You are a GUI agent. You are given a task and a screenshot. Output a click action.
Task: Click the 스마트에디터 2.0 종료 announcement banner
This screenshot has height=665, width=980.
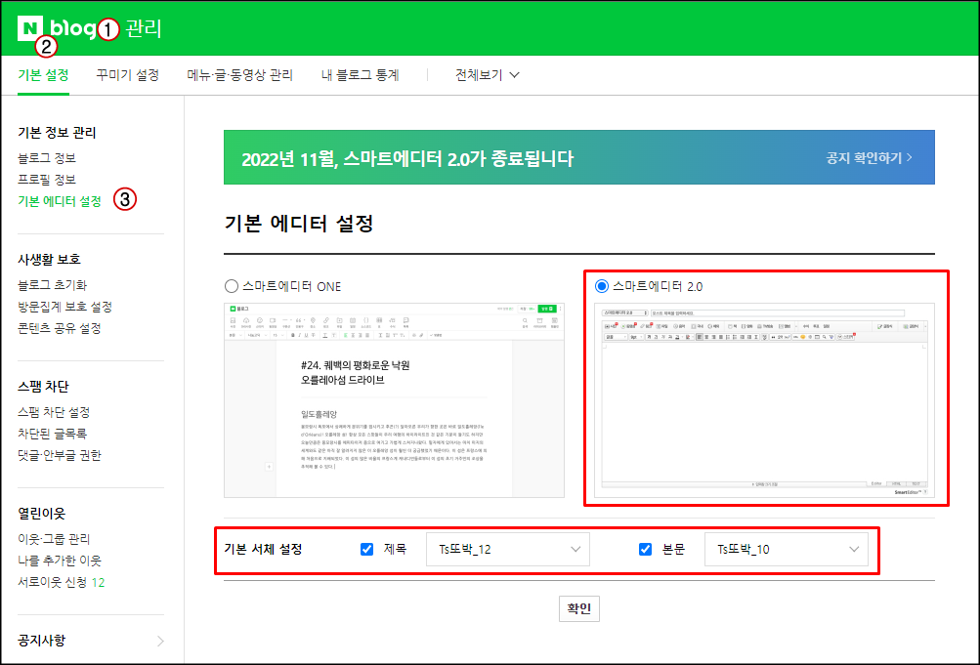(579, 157)
